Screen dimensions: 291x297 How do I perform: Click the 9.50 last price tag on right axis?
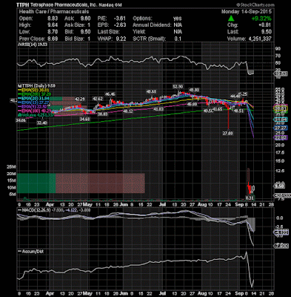click(280, 186)
